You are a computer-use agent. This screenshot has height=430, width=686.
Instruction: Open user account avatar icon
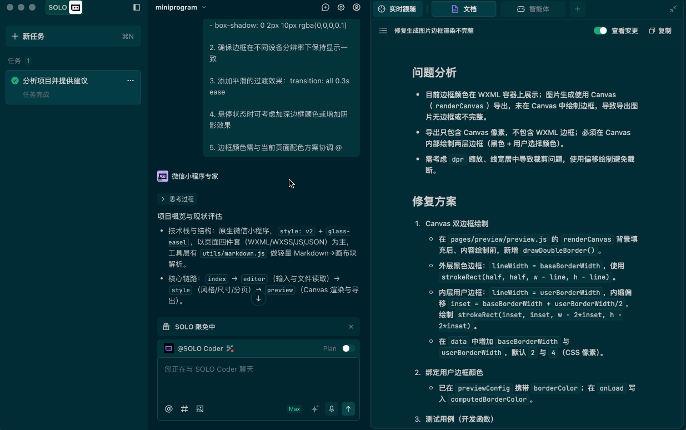357,8
